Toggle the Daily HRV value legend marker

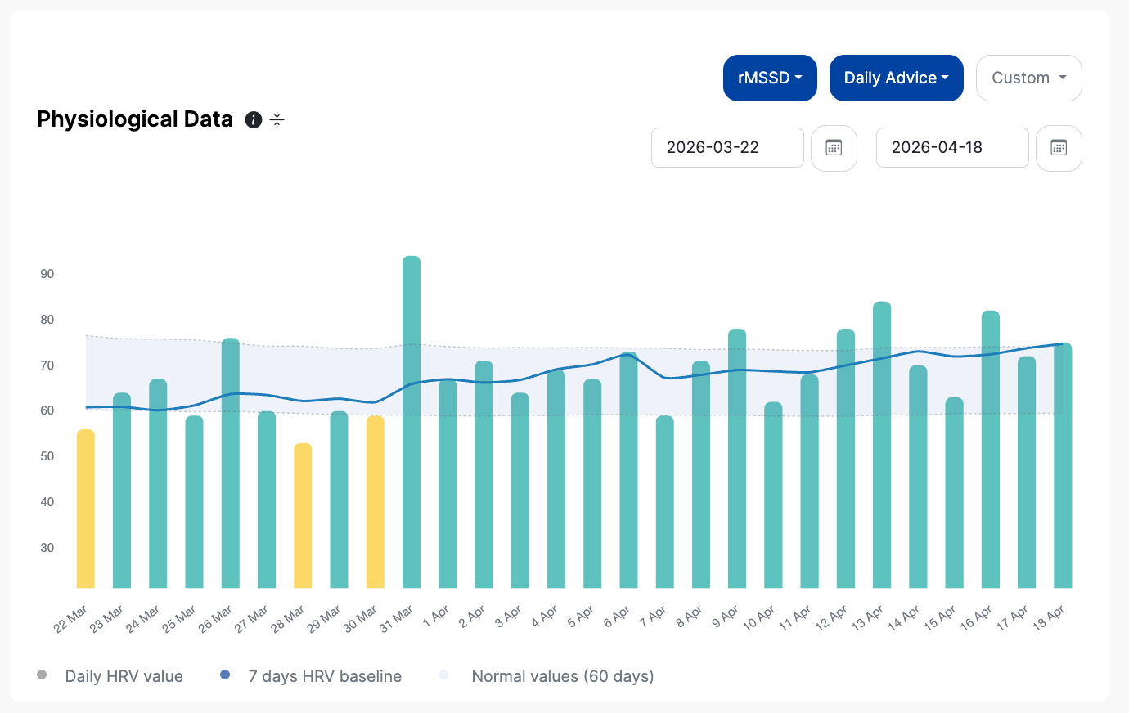(x=42, y=675)
